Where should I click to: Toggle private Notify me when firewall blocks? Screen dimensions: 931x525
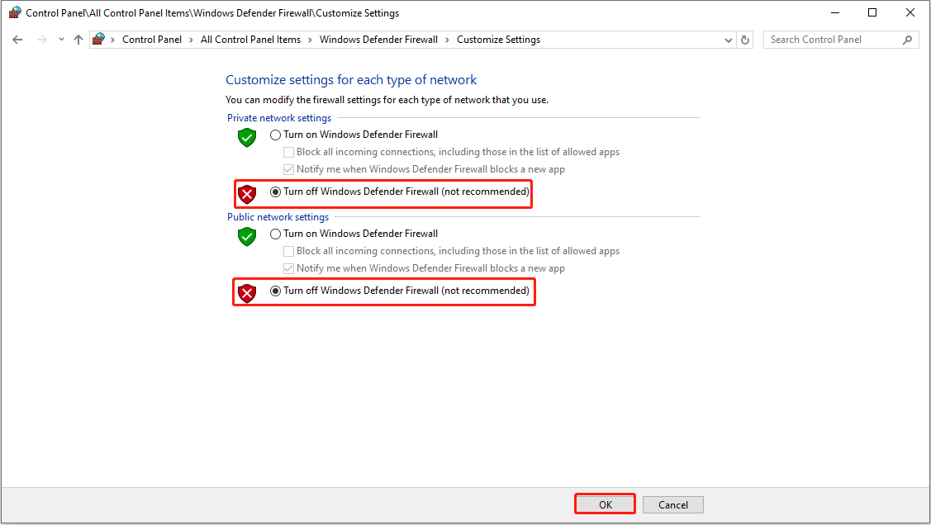click(x=424, y=169)
